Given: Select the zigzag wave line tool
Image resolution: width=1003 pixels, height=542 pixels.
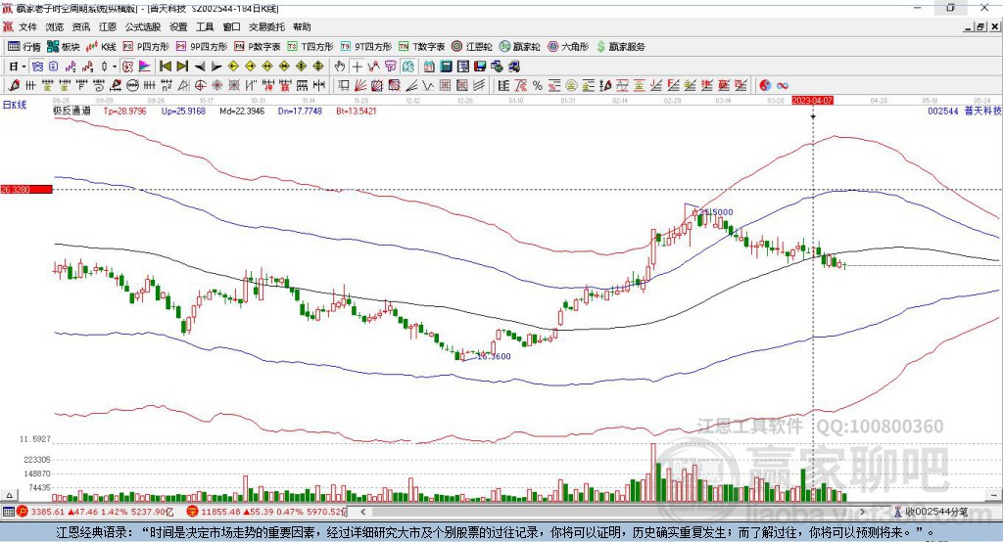Looking at the screenshot, I should pyautogui.click(x=429, y=86).
